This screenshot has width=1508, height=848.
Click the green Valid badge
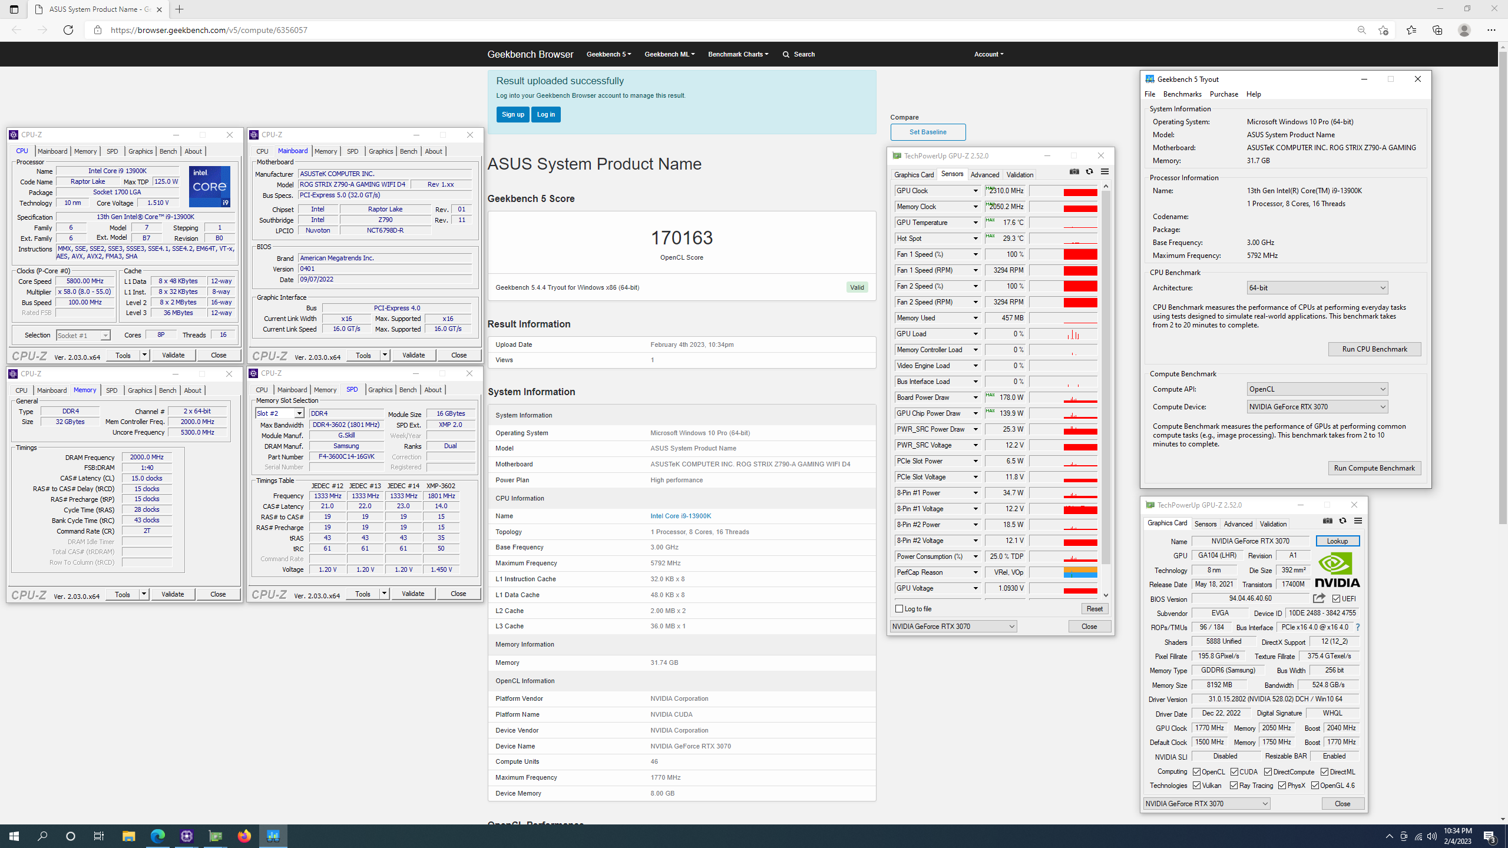(x=857, y=287)
